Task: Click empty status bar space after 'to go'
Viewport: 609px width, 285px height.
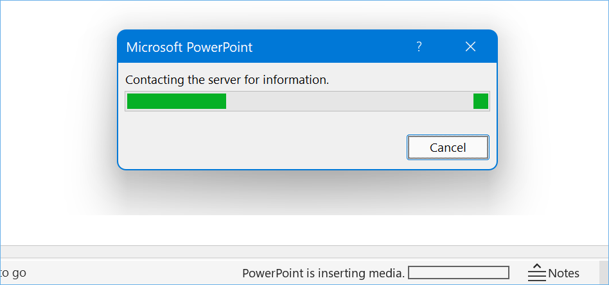Action: tap(128, 273)
